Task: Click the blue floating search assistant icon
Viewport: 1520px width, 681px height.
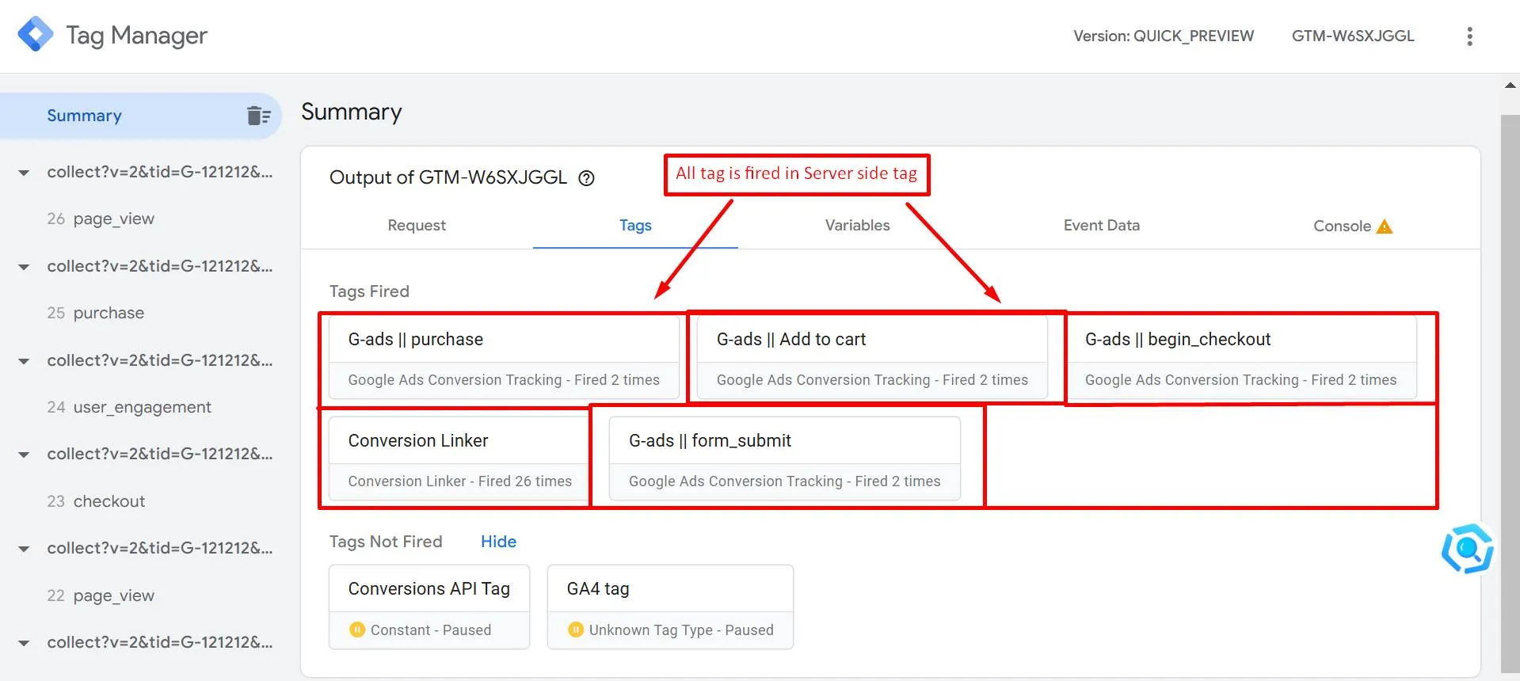Action: pos(1468,548)
